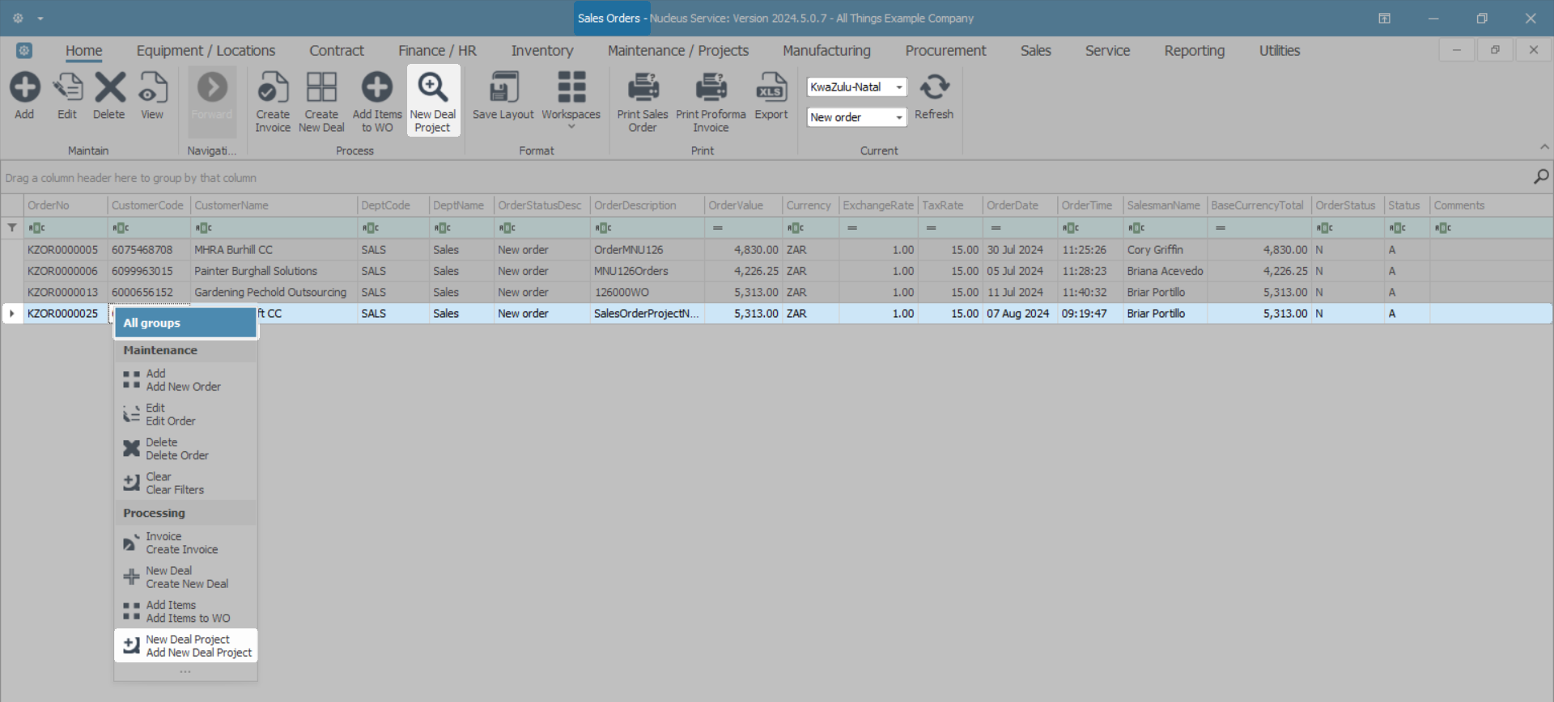Image resolution: width=1554 pixels, height=702 pixels.
Task: Expand the context menu's more options dots
Action: [x=185, y=672]
